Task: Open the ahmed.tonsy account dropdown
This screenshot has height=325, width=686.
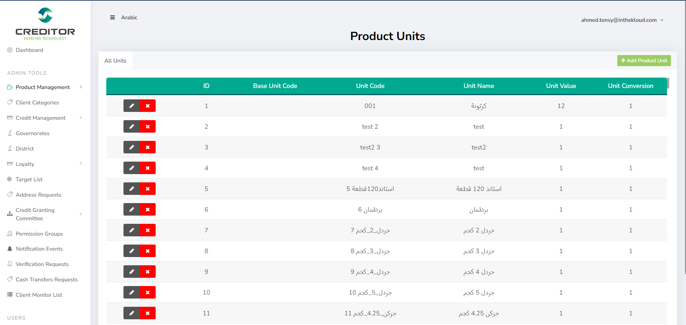Action: [622, 20]
